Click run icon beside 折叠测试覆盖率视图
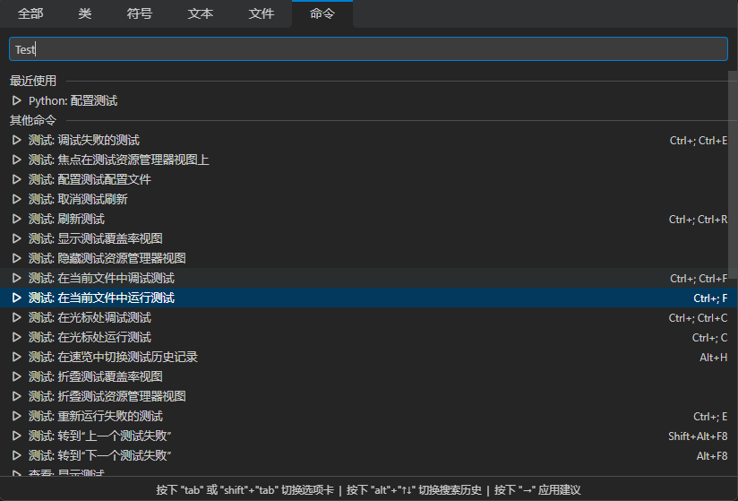738x501 pixels. (16, 376)
